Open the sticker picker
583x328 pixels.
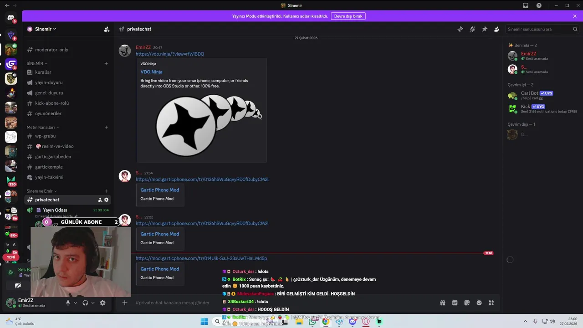coord(467,302)
